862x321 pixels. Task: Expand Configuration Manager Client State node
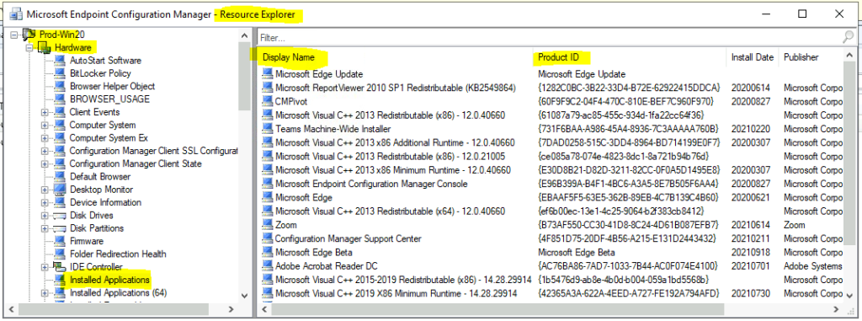[45, 164]
